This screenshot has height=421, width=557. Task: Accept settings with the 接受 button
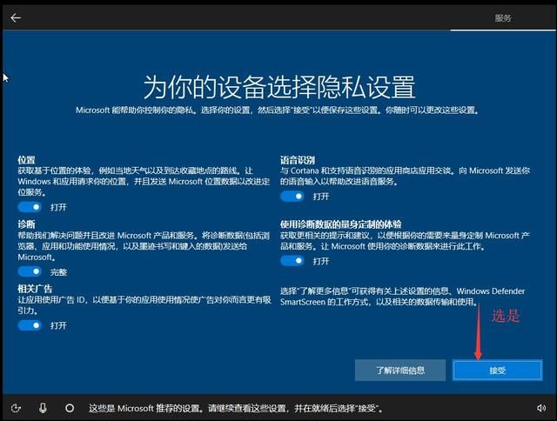point(498,371)
